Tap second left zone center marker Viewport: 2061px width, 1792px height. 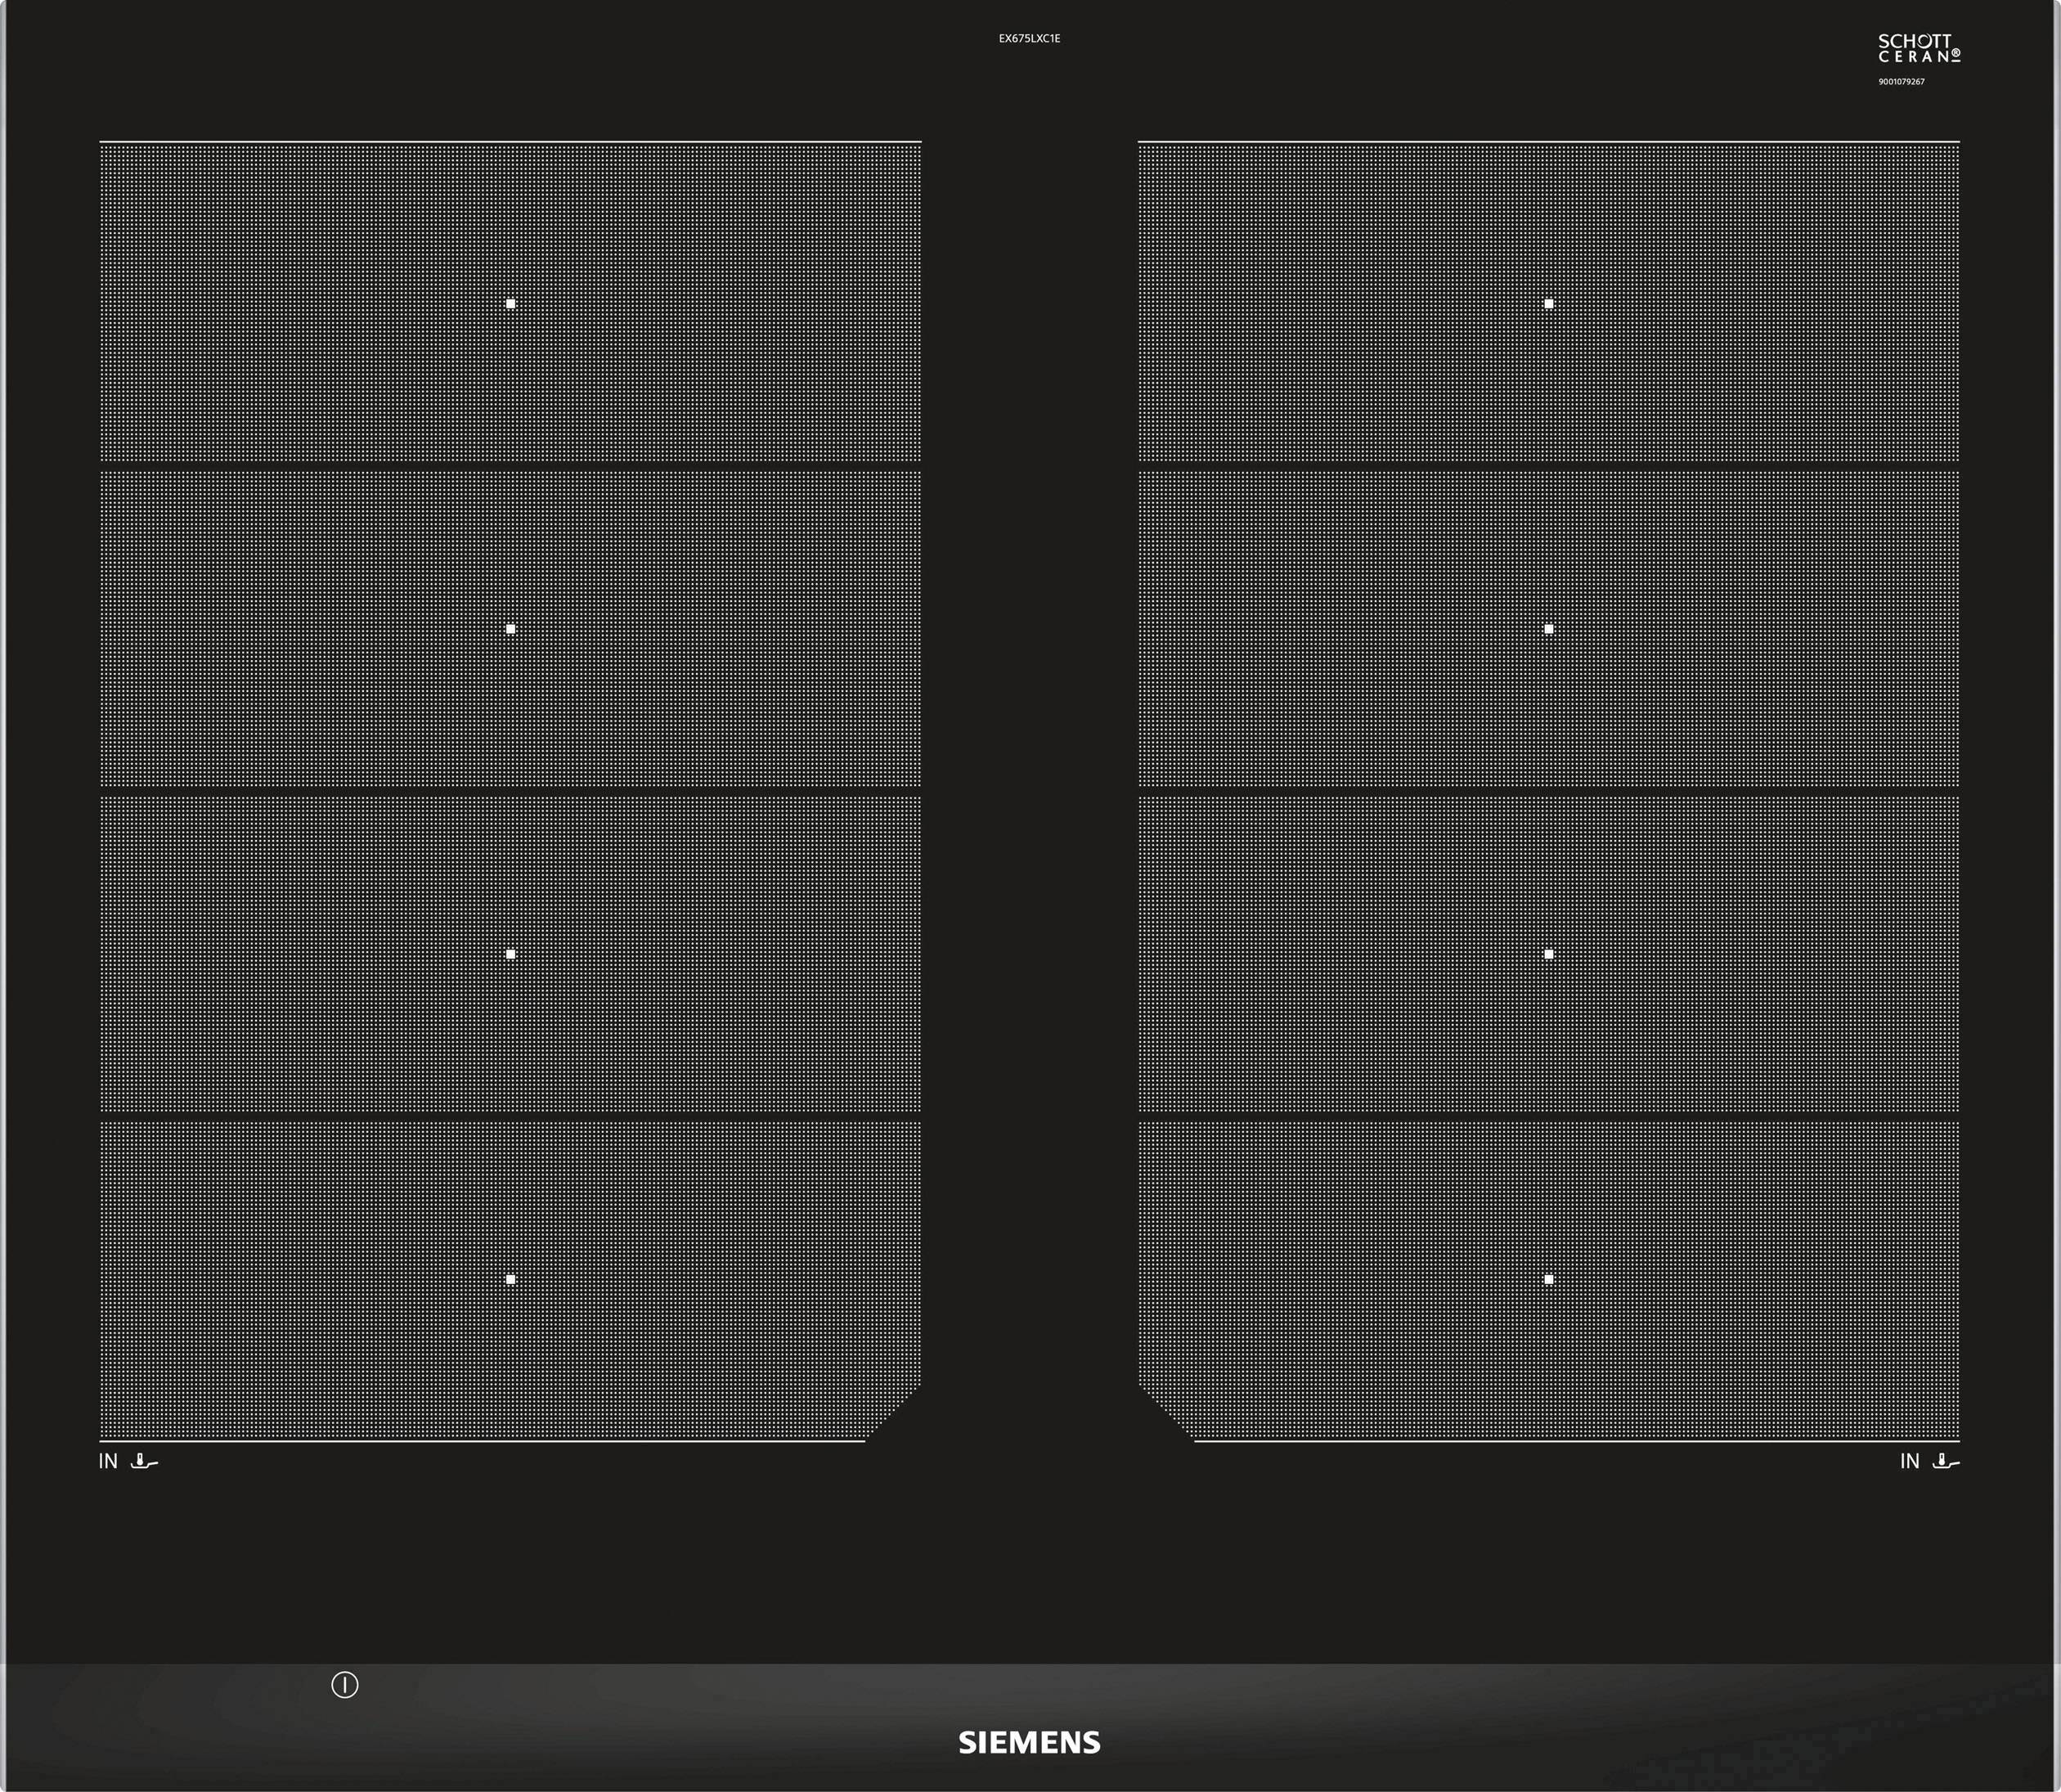(511, 629)
